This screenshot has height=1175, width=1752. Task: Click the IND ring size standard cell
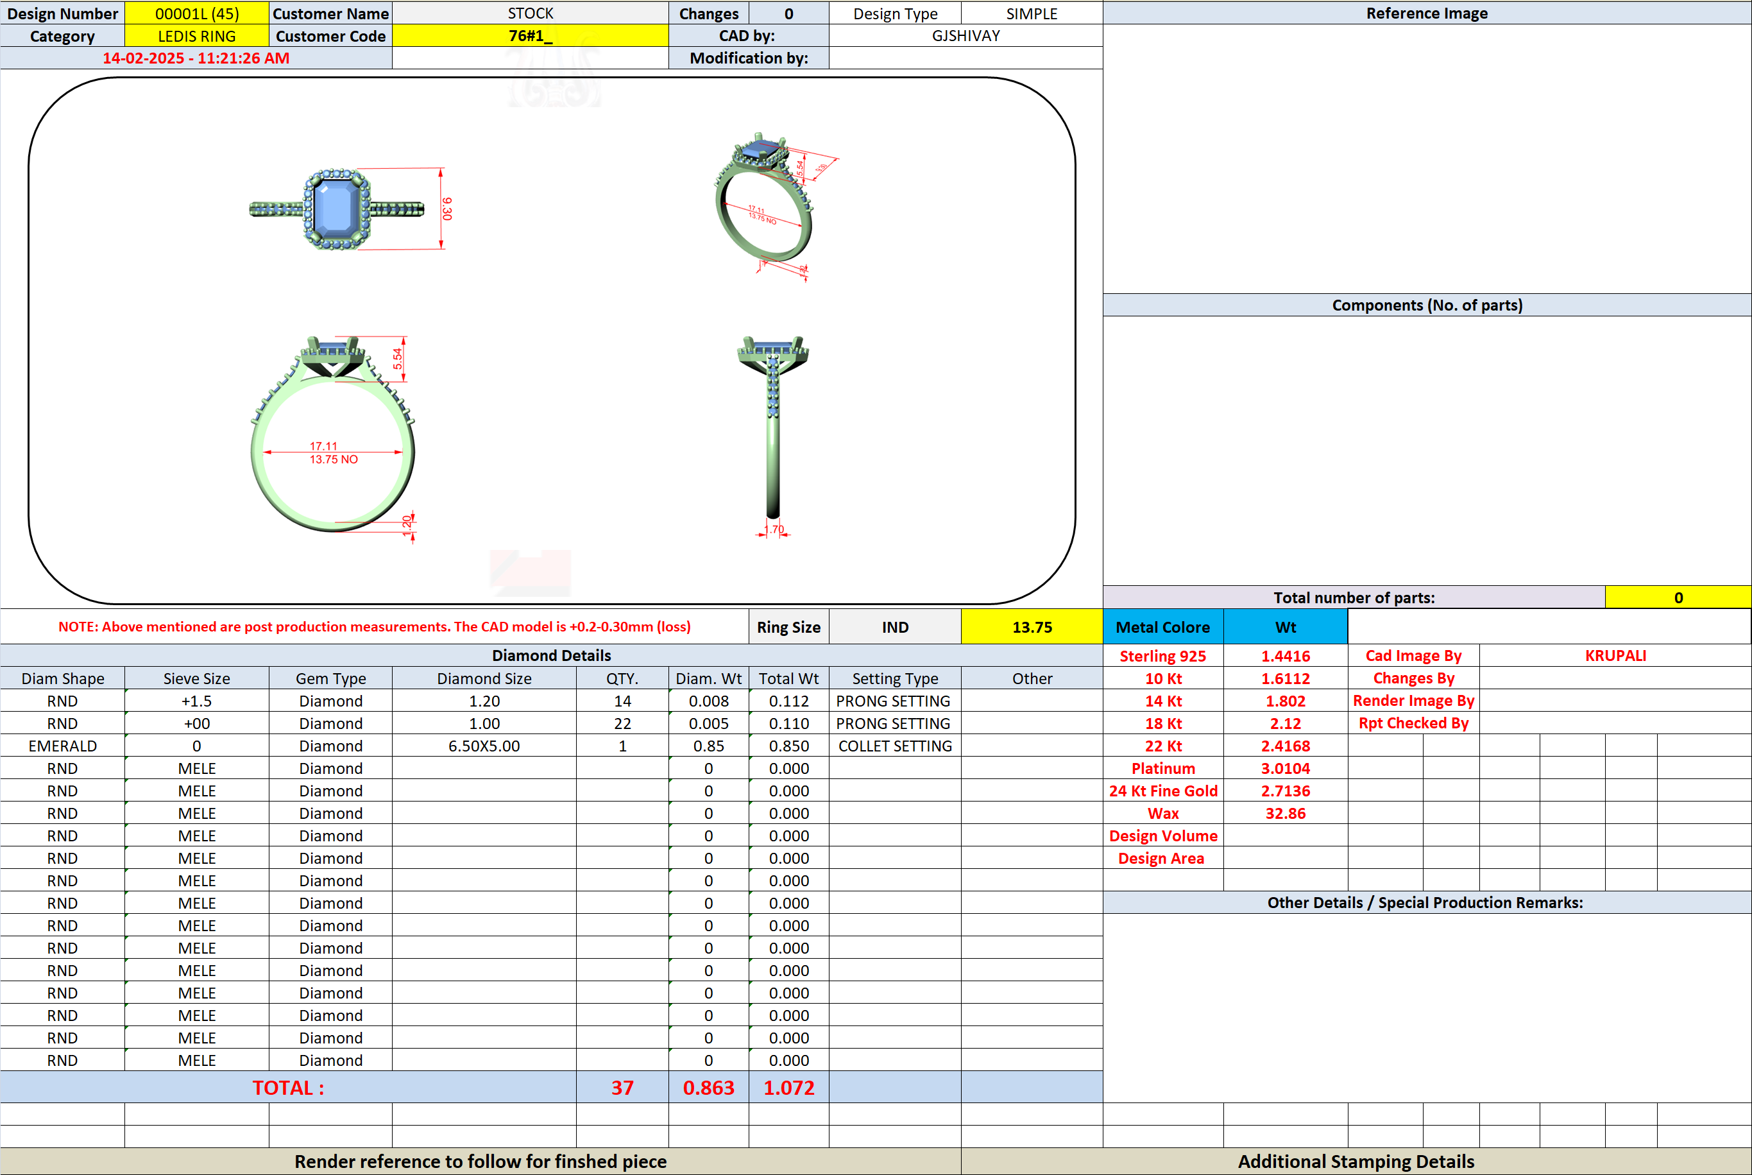click(x=895, y=627)
